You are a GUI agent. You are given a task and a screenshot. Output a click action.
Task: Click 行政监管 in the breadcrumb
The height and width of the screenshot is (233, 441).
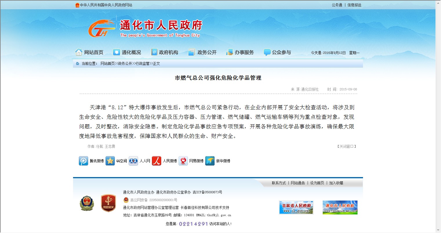pos(142,64)
